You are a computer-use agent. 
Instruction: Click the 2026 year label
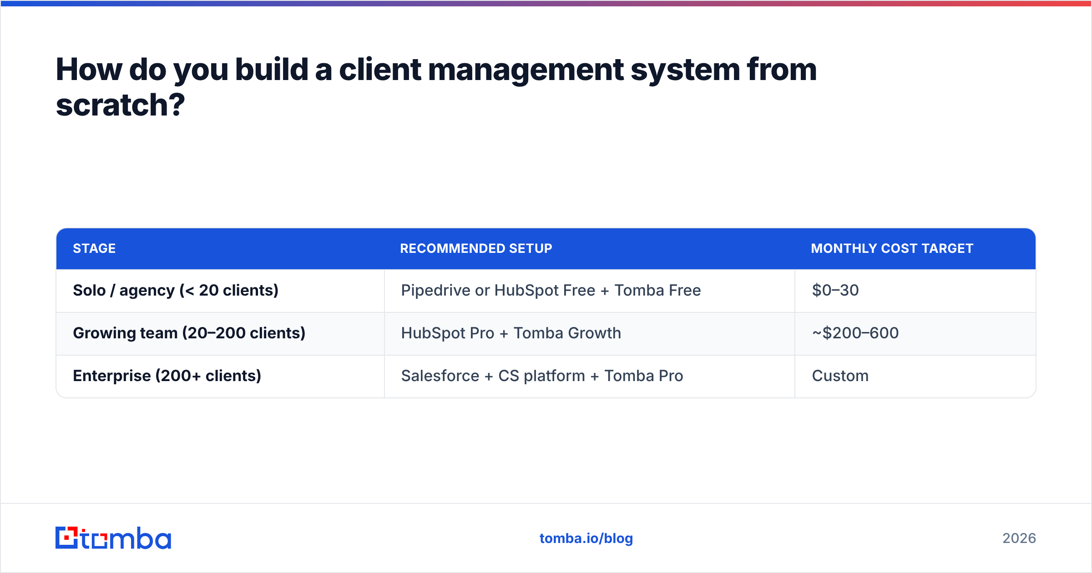1019,538
